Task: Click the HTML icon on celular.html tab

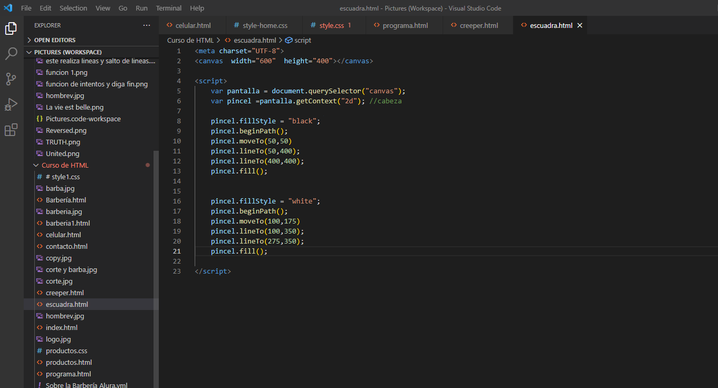Action: point(169,25)
